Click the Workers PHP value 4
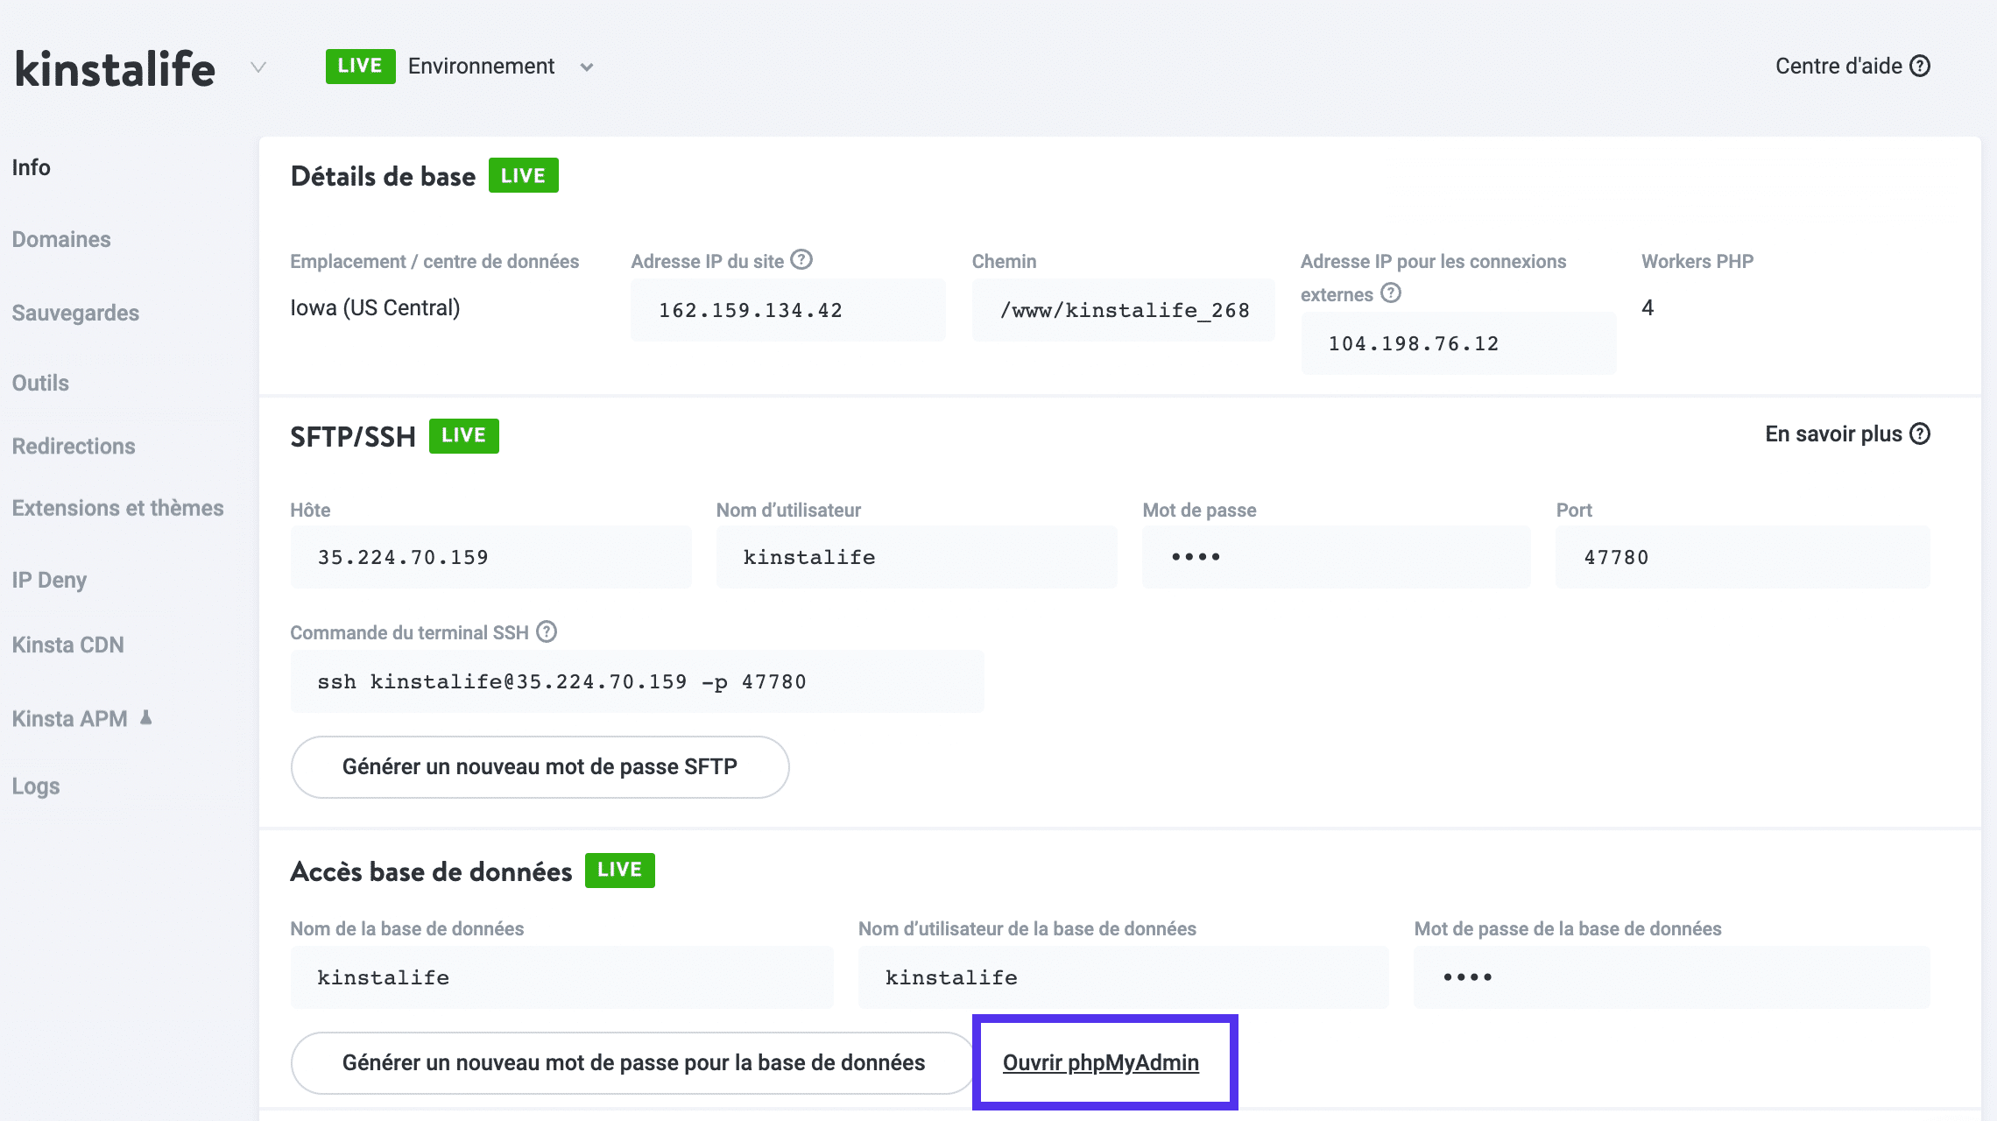The height and width of the screenshot is (1121, 1997). [x=1648, y=307]
